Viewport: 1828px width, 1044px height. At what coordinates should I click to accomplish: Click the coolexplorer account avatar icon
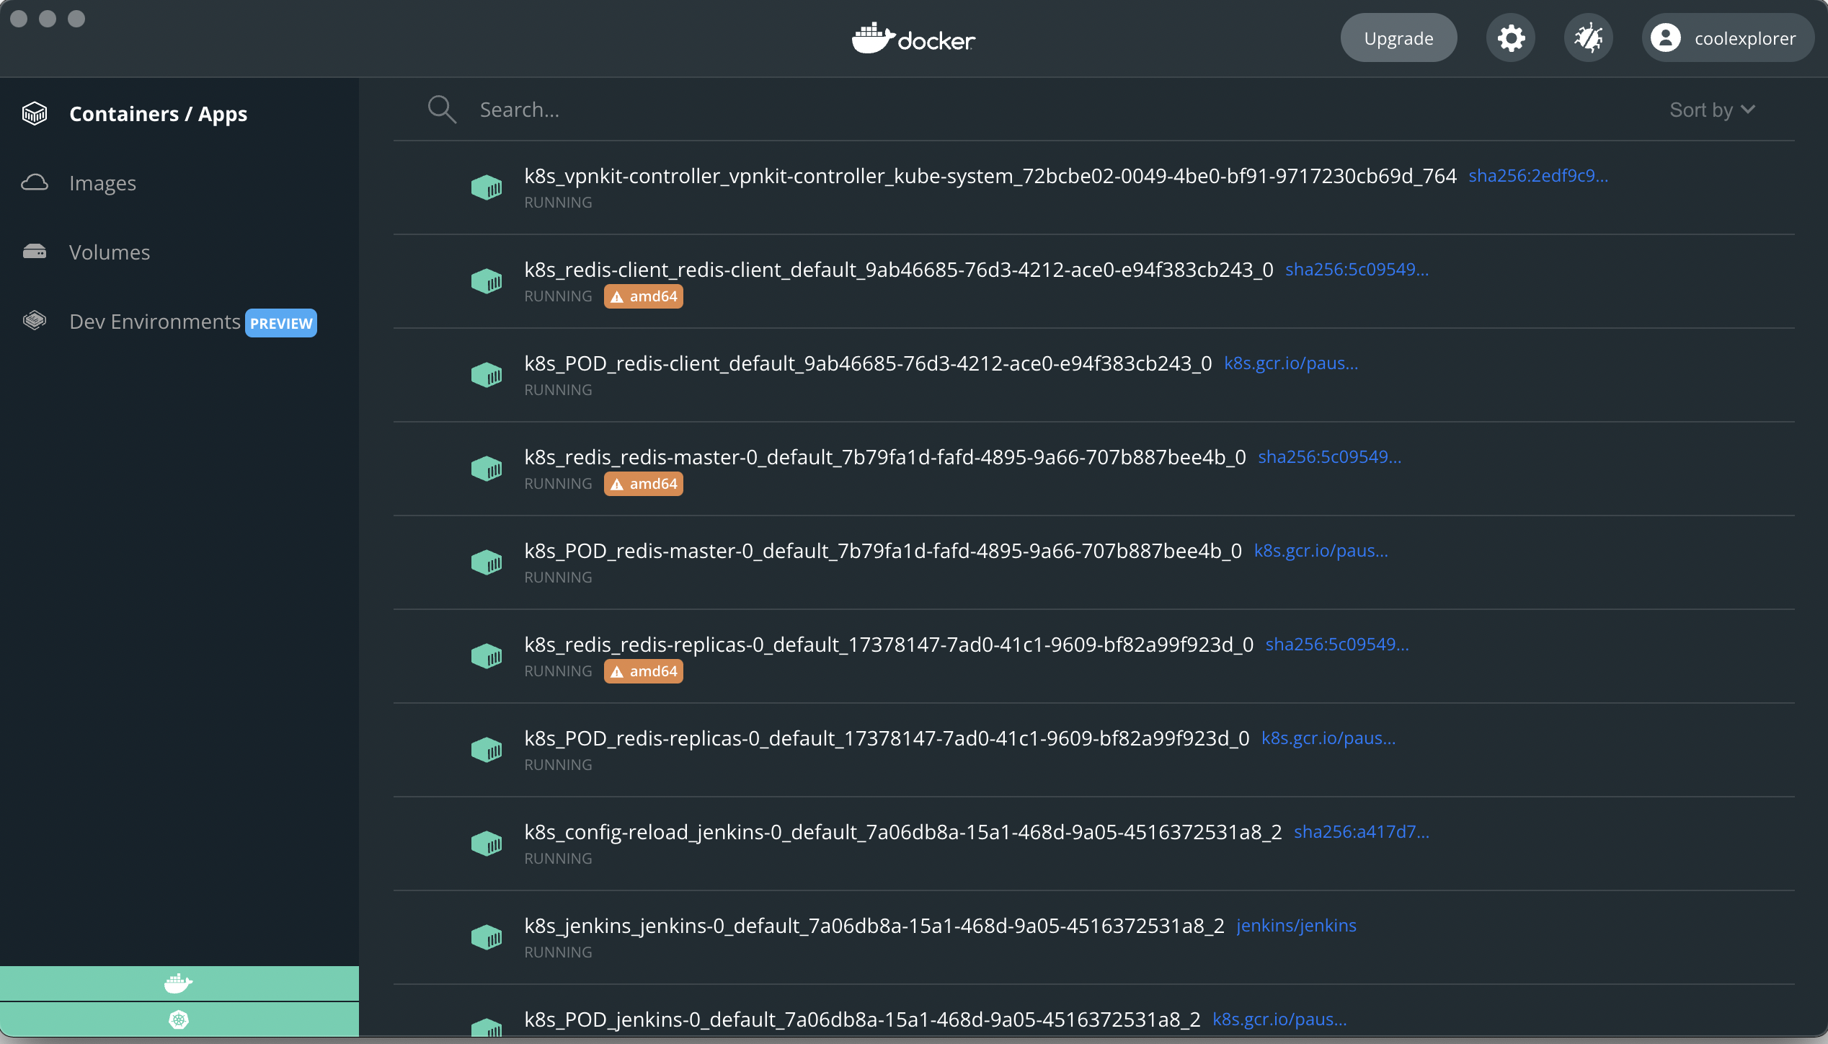pyautogui.click(x=1666, y=38)
